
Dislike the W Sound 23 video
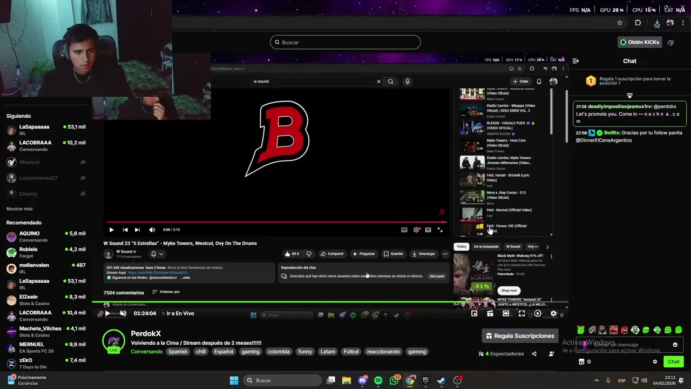pos(309,254)
